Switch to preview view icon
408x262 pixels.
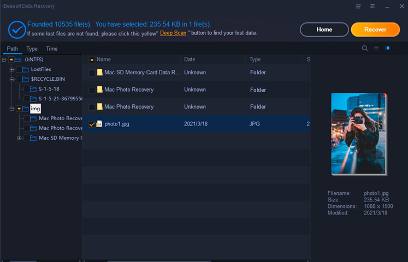[x=387, y=48]
